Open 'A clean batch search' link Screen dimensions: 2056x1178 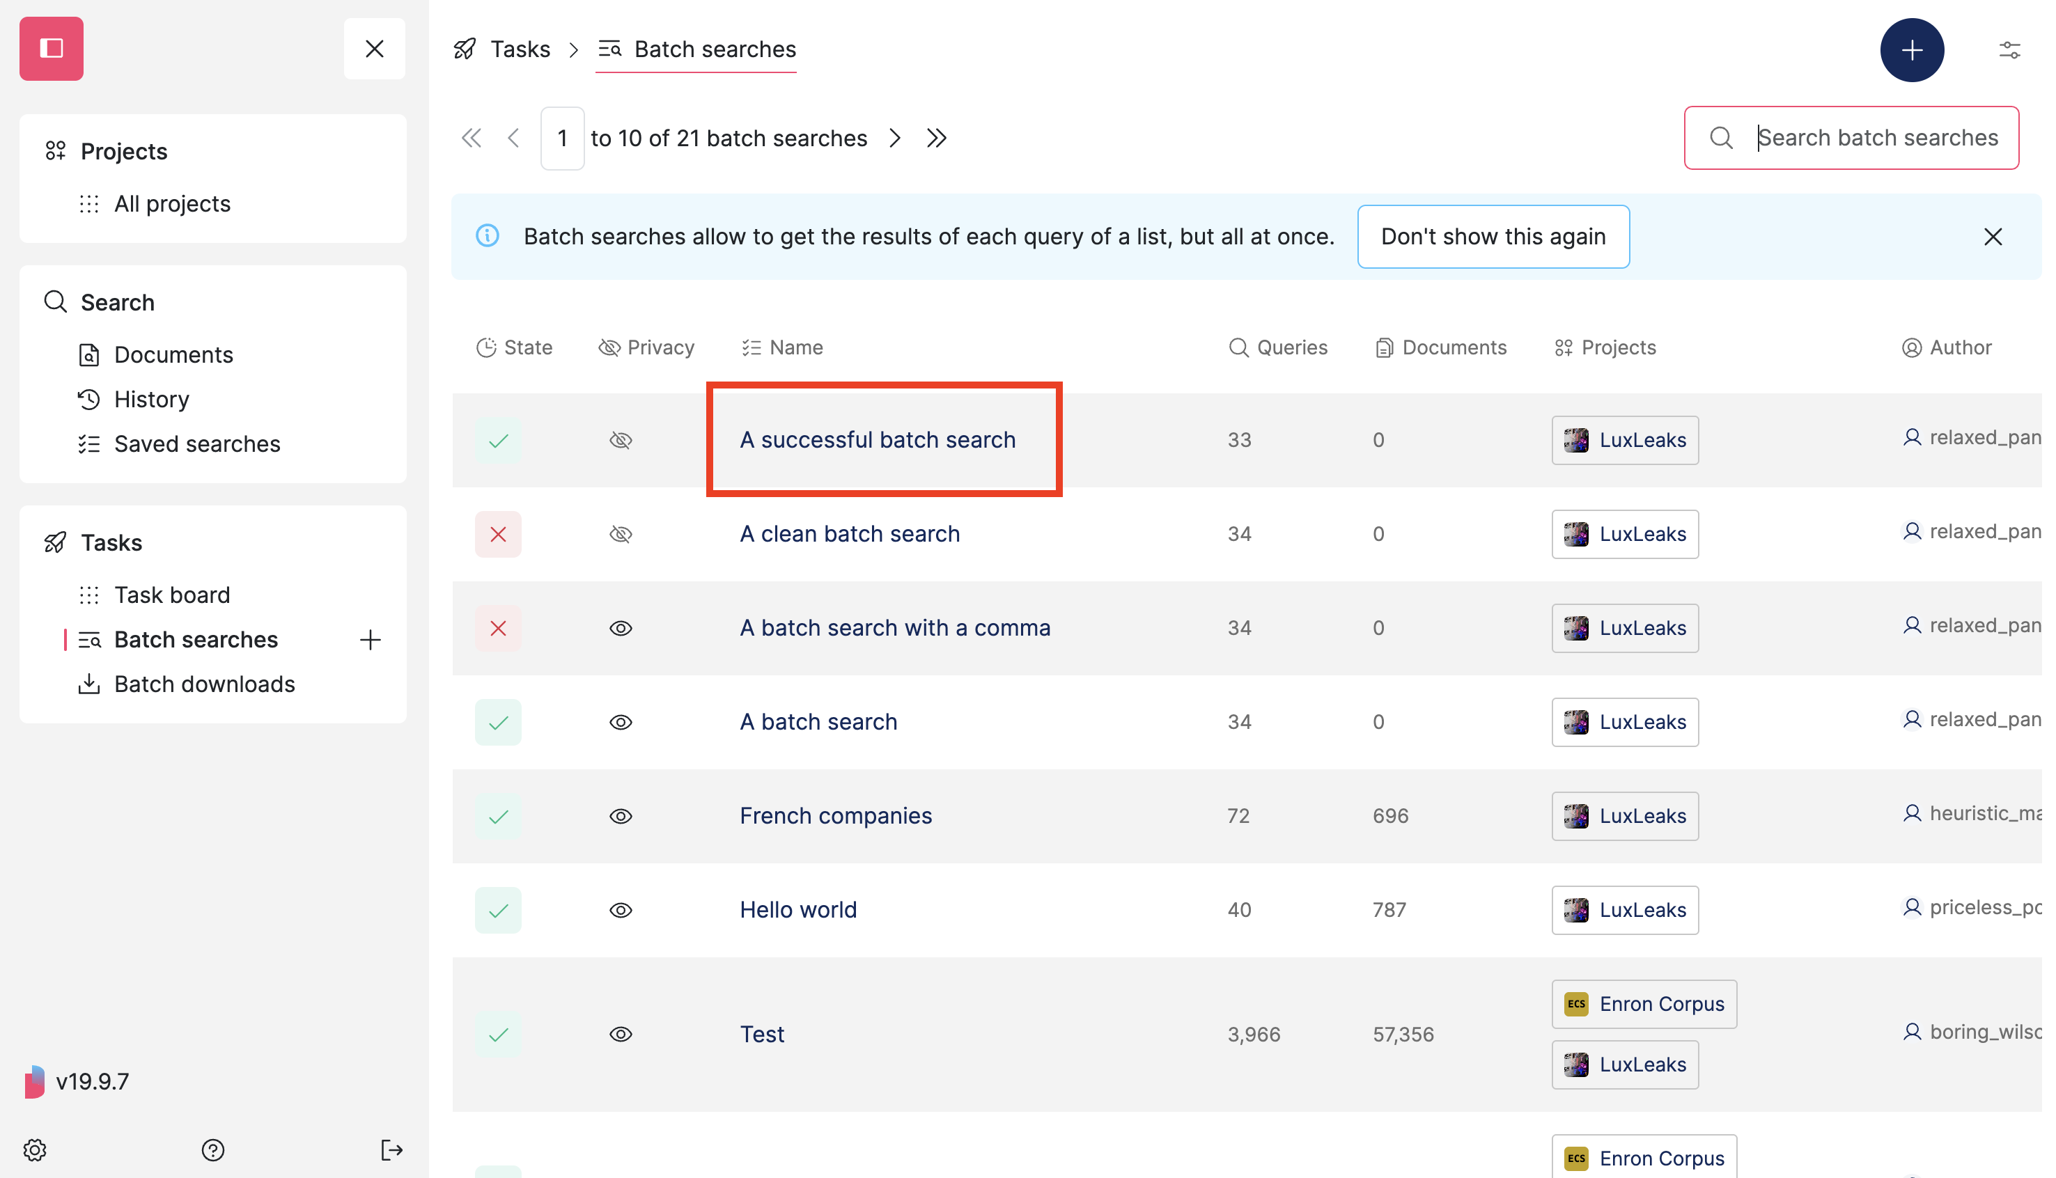coord(849,533)
